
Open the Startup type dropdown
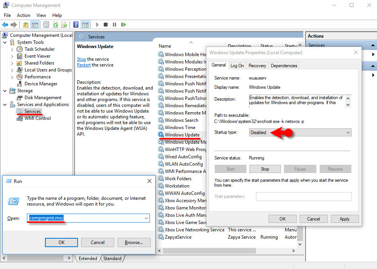coord(300,133)
